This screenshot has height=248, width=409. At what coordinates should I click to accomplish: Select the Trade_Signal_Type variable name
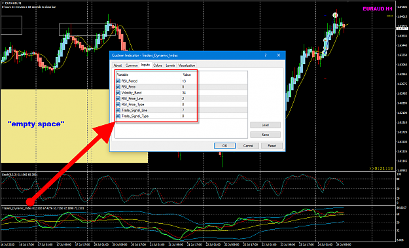[135, 116]
